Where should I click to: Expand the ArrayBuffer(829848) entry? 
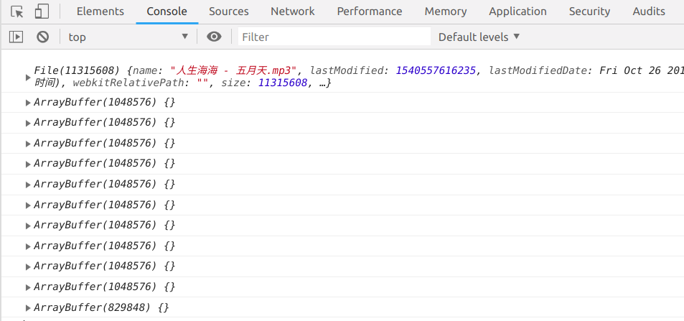29,307
